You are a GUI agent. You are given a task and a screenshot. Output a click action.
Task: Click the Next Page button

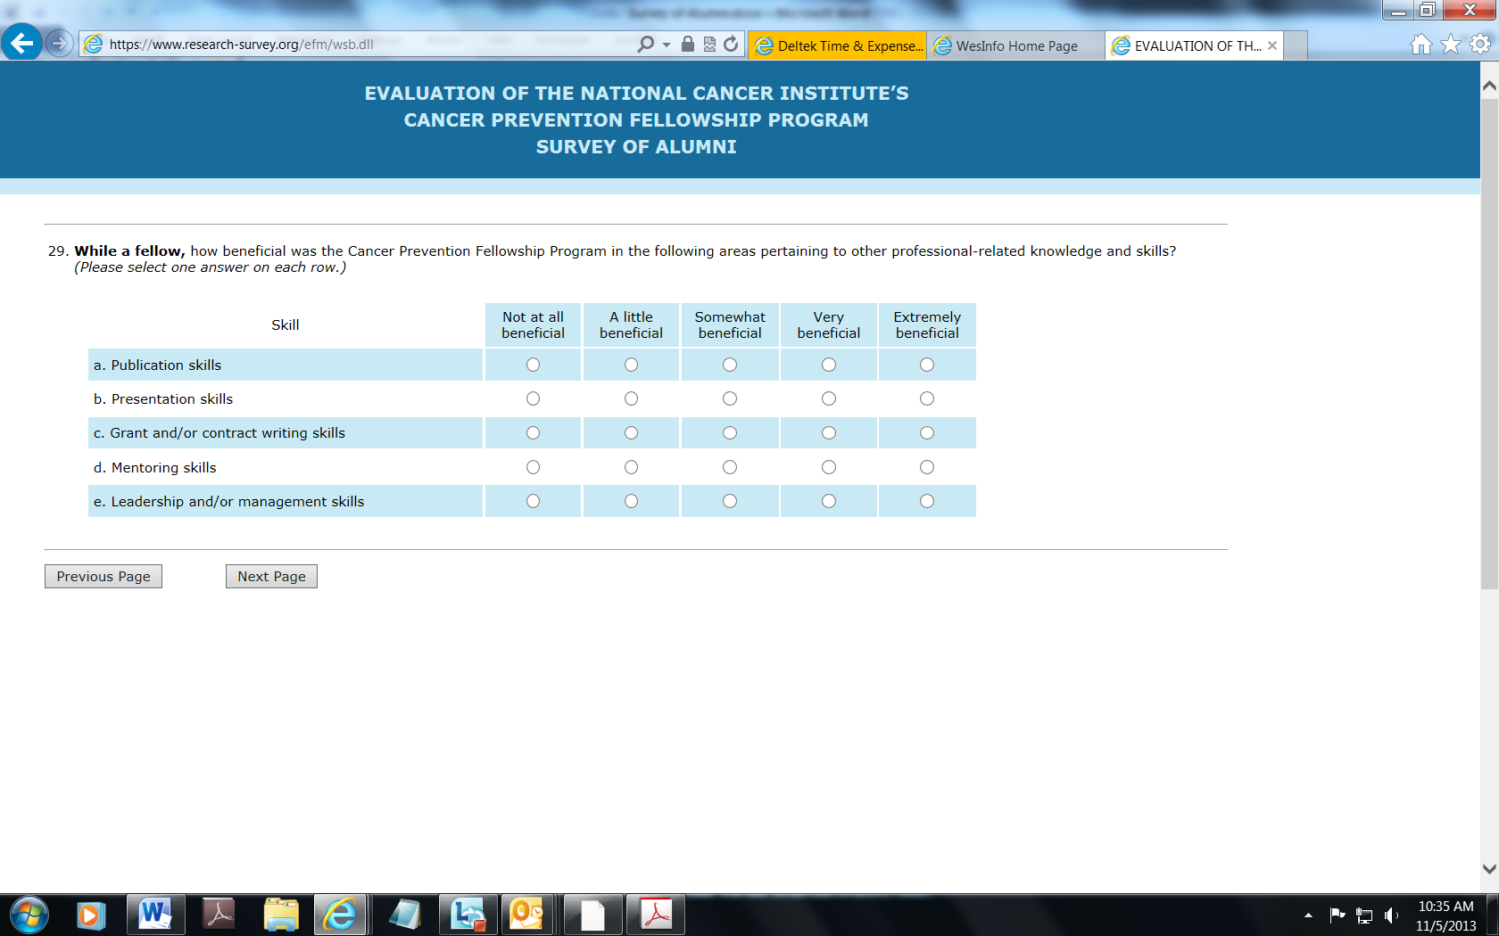click(271, 577)
